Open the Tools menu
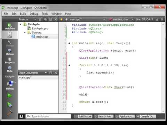167x125 pixels. (45, 14)
